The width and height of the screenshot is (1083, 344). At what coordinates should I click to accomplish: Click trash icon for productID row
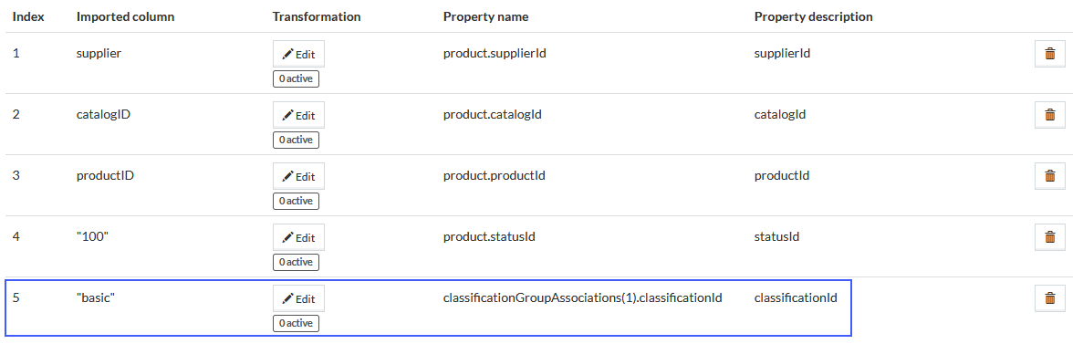pos(1050,176)
